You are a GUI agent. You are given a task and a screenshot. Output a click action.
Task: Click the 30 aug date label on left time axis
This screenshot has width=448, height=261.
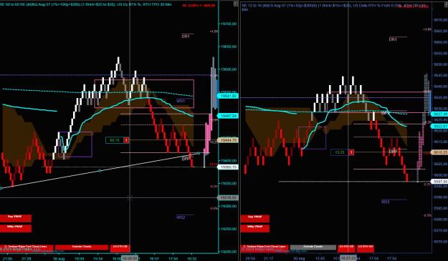(x=59, y=259)
